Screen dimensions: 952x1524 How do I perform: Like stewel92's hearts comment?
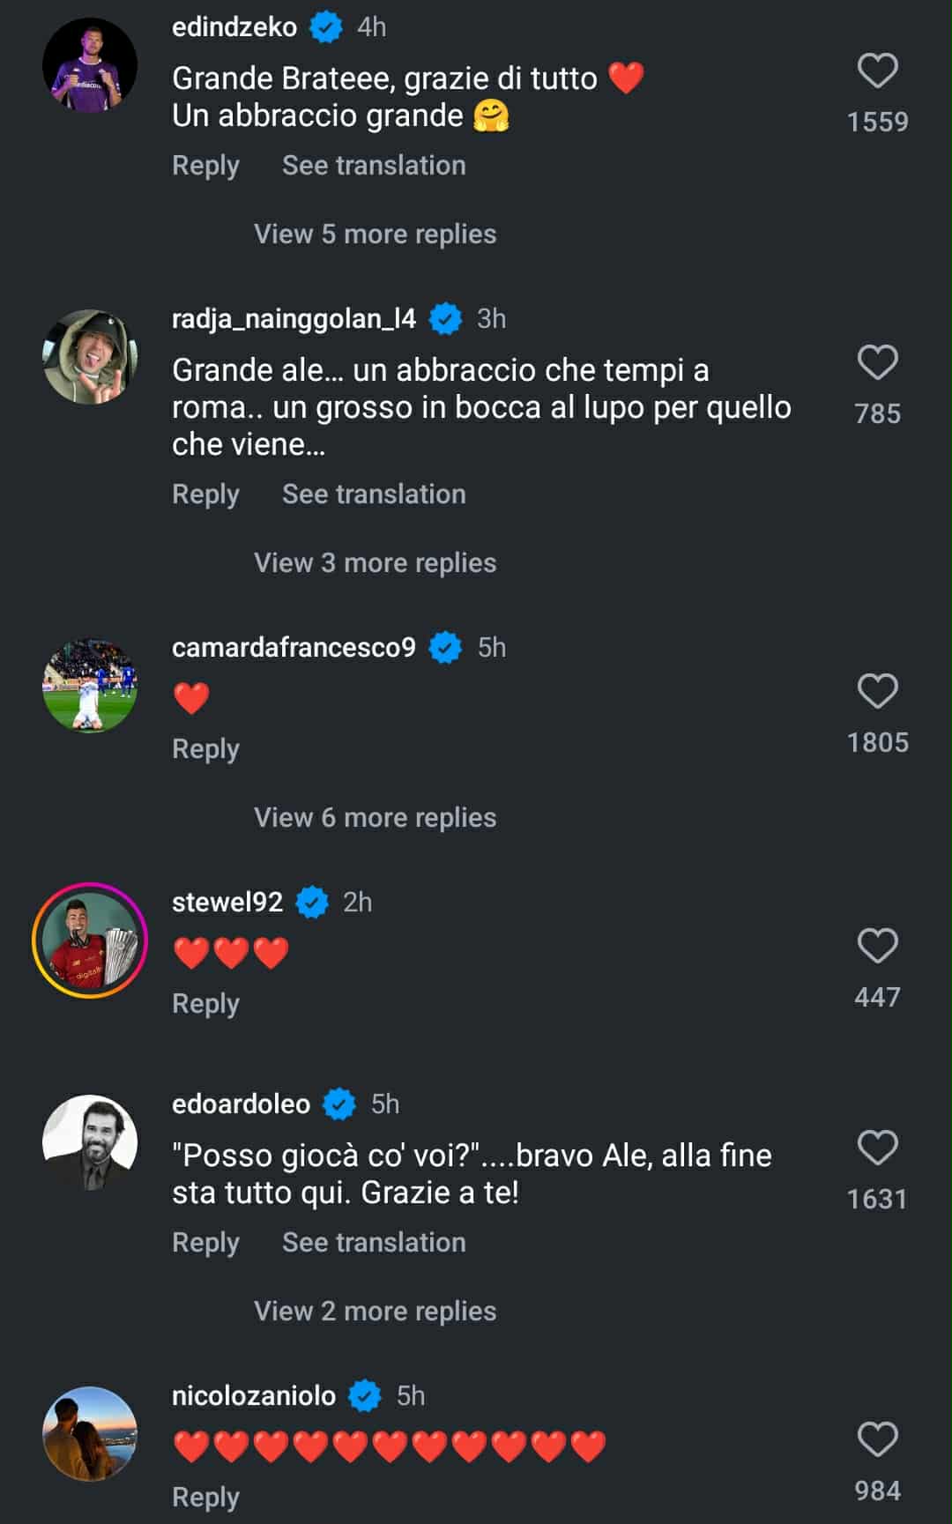tap(877, 946)
